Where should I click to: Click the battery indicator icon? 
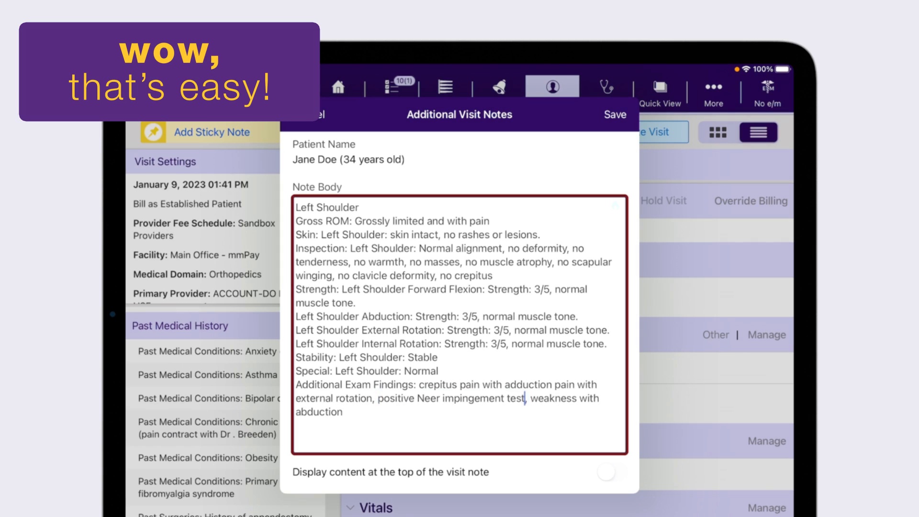tap(783, 69)
